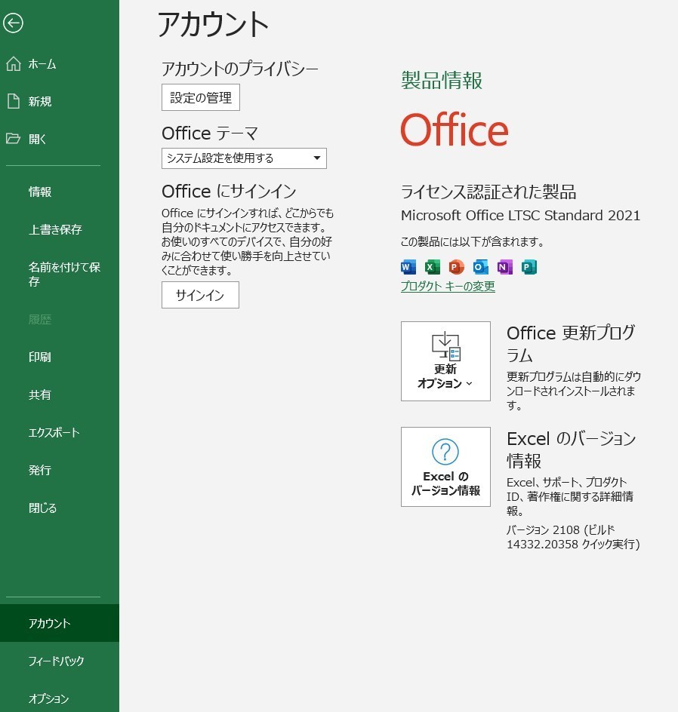This screenshot has height=712, width=678.
Task: Click the プロダクト キーの変更 link
Action: pos(447,287)
